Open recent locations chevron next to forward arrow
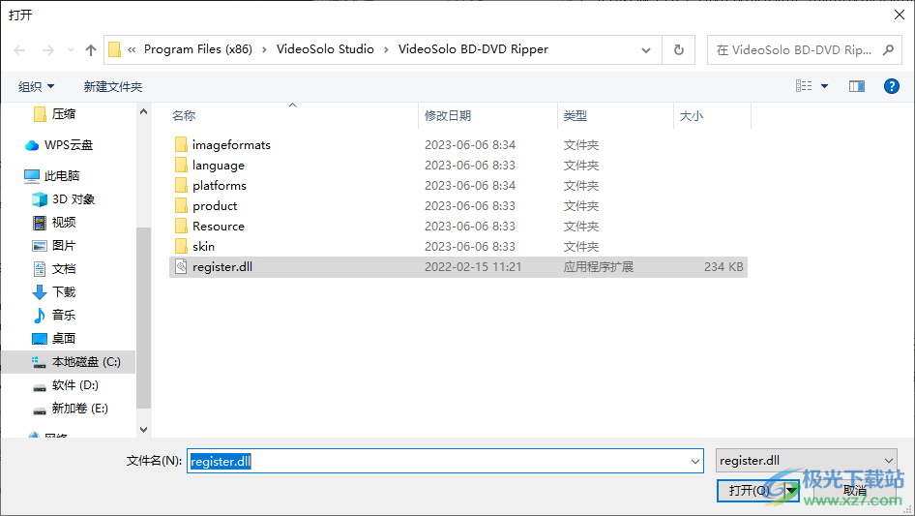The width and height of the screenshot is (915, 516). tap(71, 50)
